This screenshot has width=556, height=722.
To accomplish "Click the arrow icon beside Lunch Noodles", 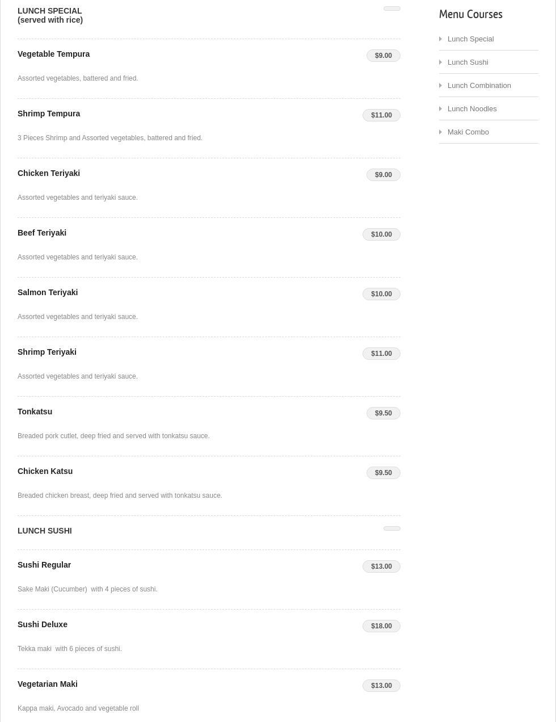I will coord(441,109).
